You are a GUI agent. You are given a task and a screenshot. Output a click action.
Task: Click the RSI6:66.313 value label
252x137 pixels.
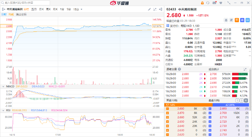(x=19, y=110)
